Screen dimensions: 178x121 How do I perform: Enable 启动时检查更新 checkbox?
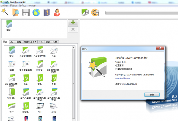[x=116, y=69]
